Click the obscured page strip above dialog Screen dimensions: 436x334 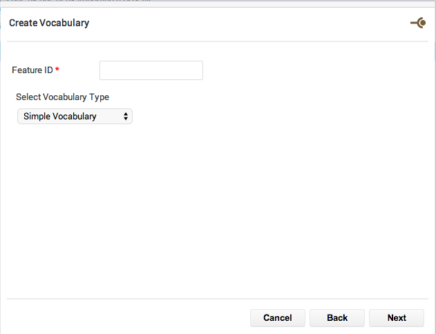coord(218,3)
